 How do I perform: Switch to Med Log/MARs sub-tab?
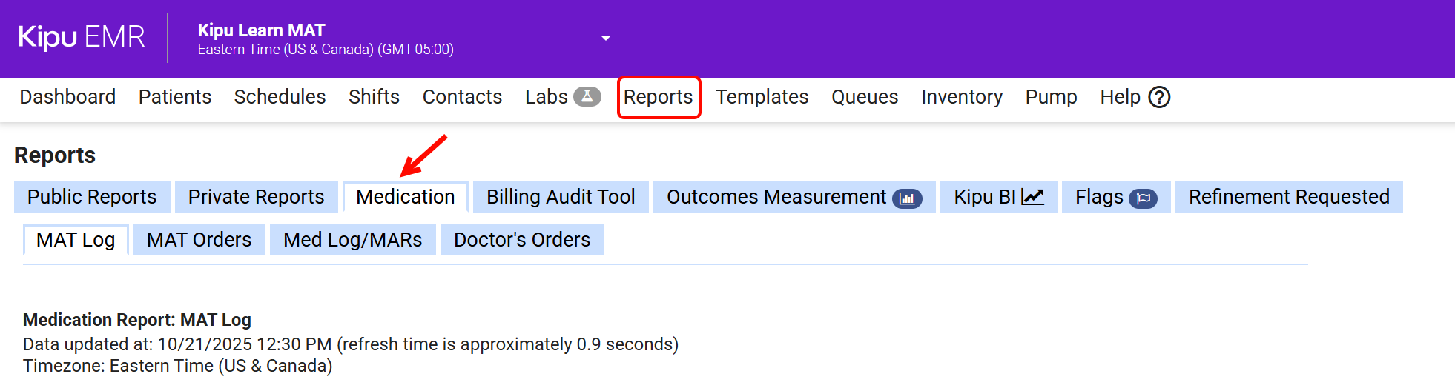click(x=352, y=240)
